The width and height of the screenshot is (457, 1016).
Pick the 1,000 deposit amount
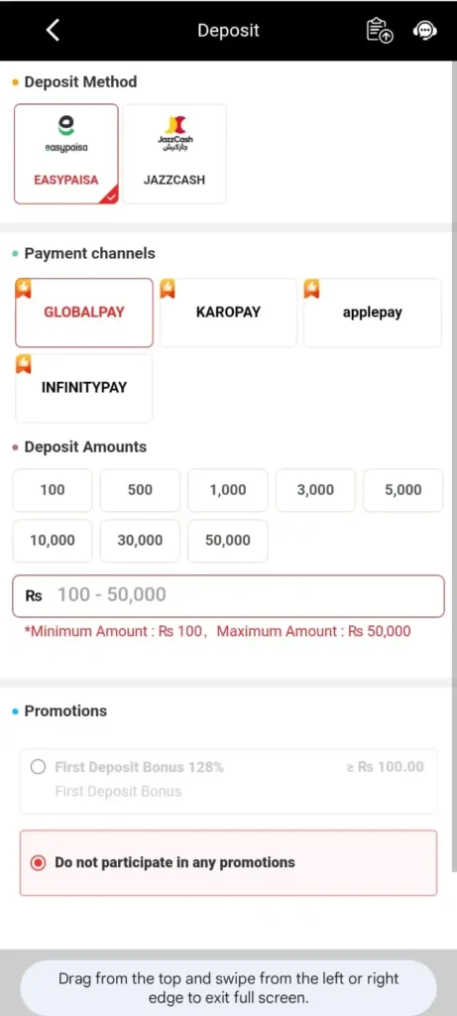click(228, 490)
